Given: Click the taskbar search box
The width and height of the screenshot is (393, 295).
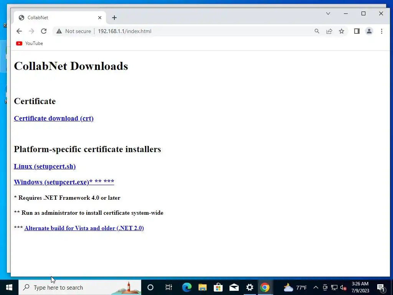Looking at the screenshot, I should pos(80,287).
